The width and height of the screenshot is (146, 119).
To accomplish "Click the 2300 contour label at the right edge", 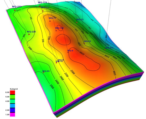I will point(114,73).
